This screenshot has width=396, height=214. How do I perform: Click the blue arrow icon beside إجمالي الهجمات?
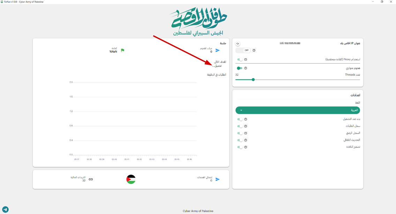(217, 179)
